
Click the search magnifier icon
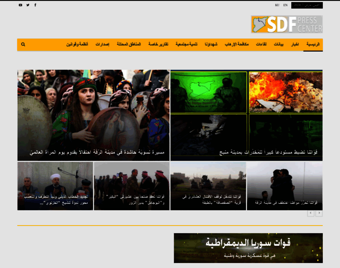point(23,45)
